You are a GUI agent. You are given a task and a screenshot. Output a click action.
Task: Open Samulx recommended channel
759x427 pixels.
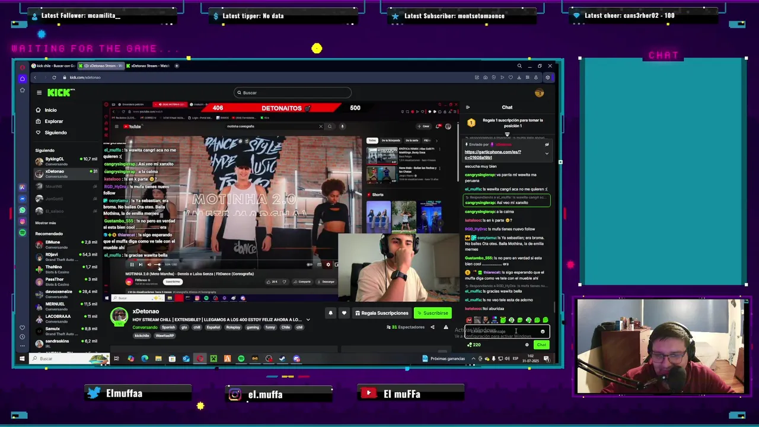tap(65, 330)
